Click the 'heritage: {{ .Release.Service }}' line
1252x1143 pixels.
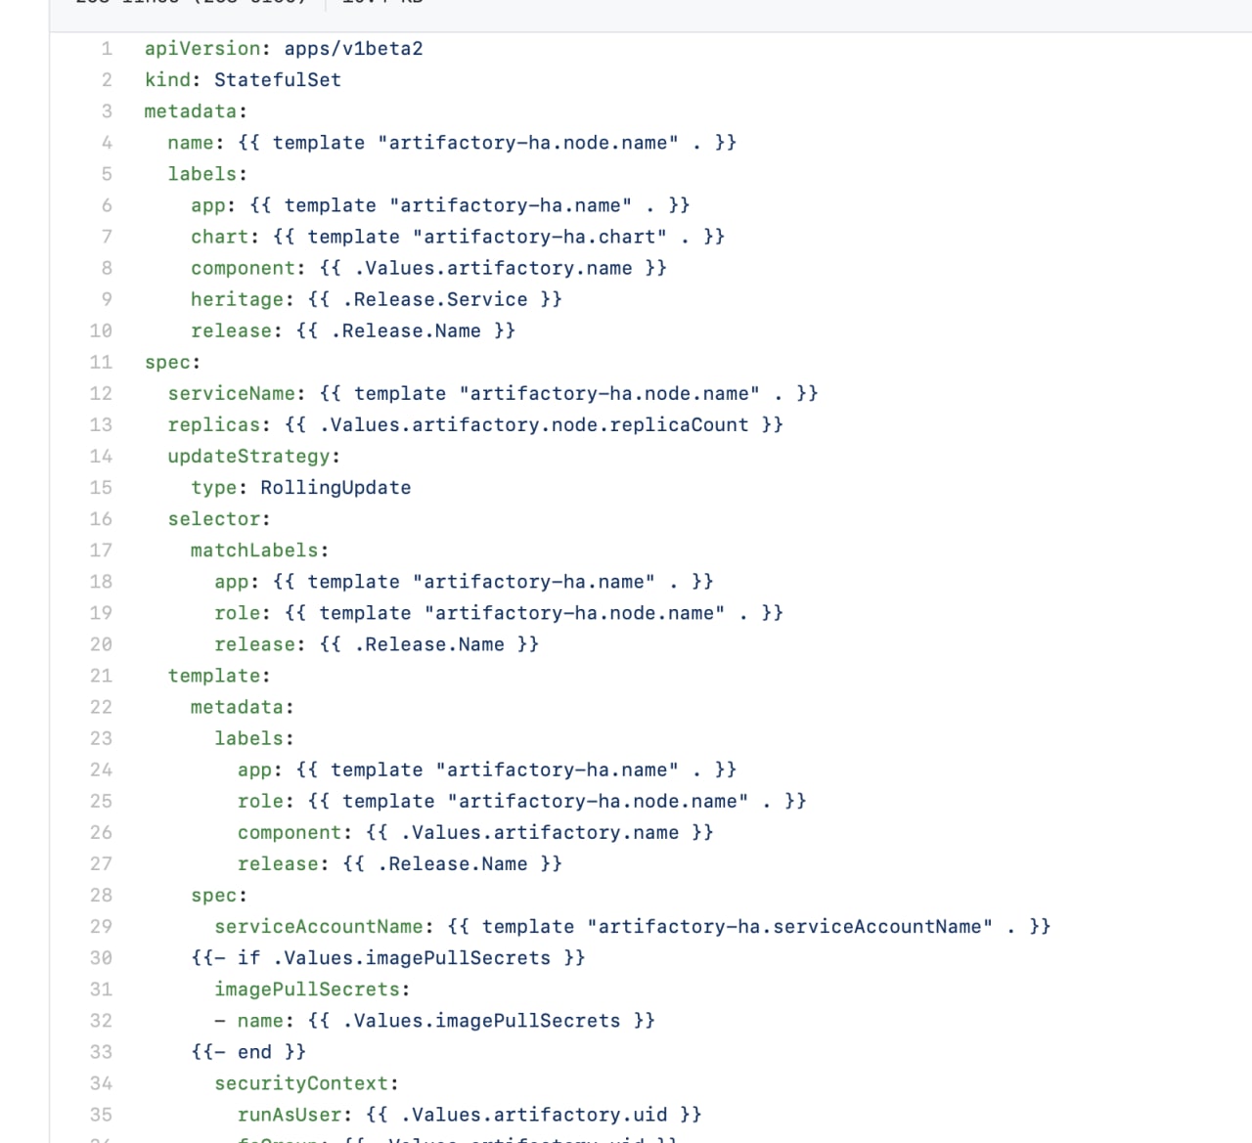377,299
